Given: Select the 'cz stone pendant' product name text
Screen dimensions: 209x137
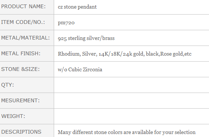Looking at the screenshot, I should 77,7.
